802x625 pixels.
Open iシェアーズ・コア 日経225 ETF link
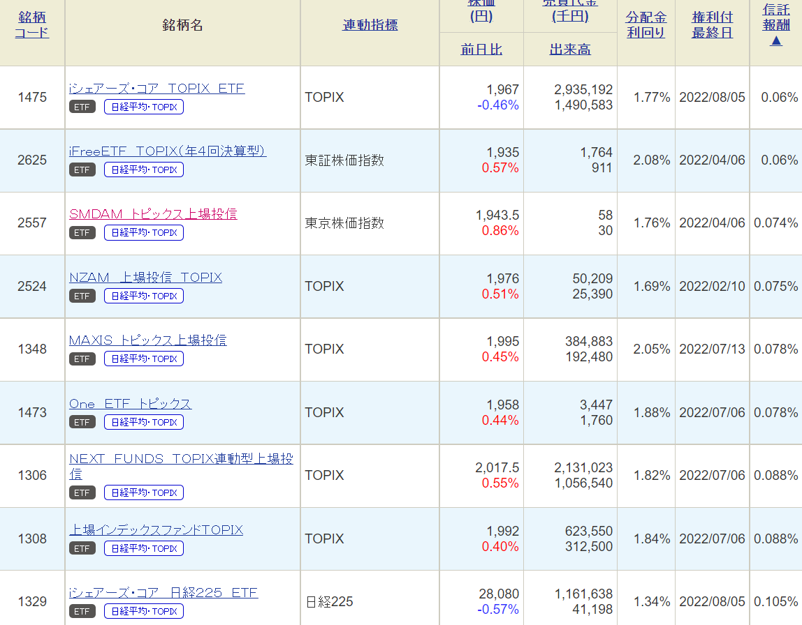coord(163,593)
